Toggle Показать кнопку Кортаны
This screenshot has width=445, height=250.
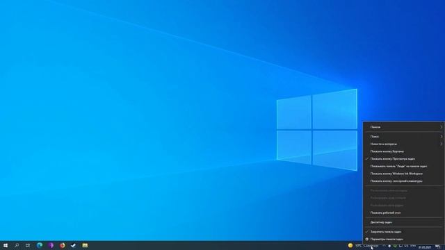point(403,151)
